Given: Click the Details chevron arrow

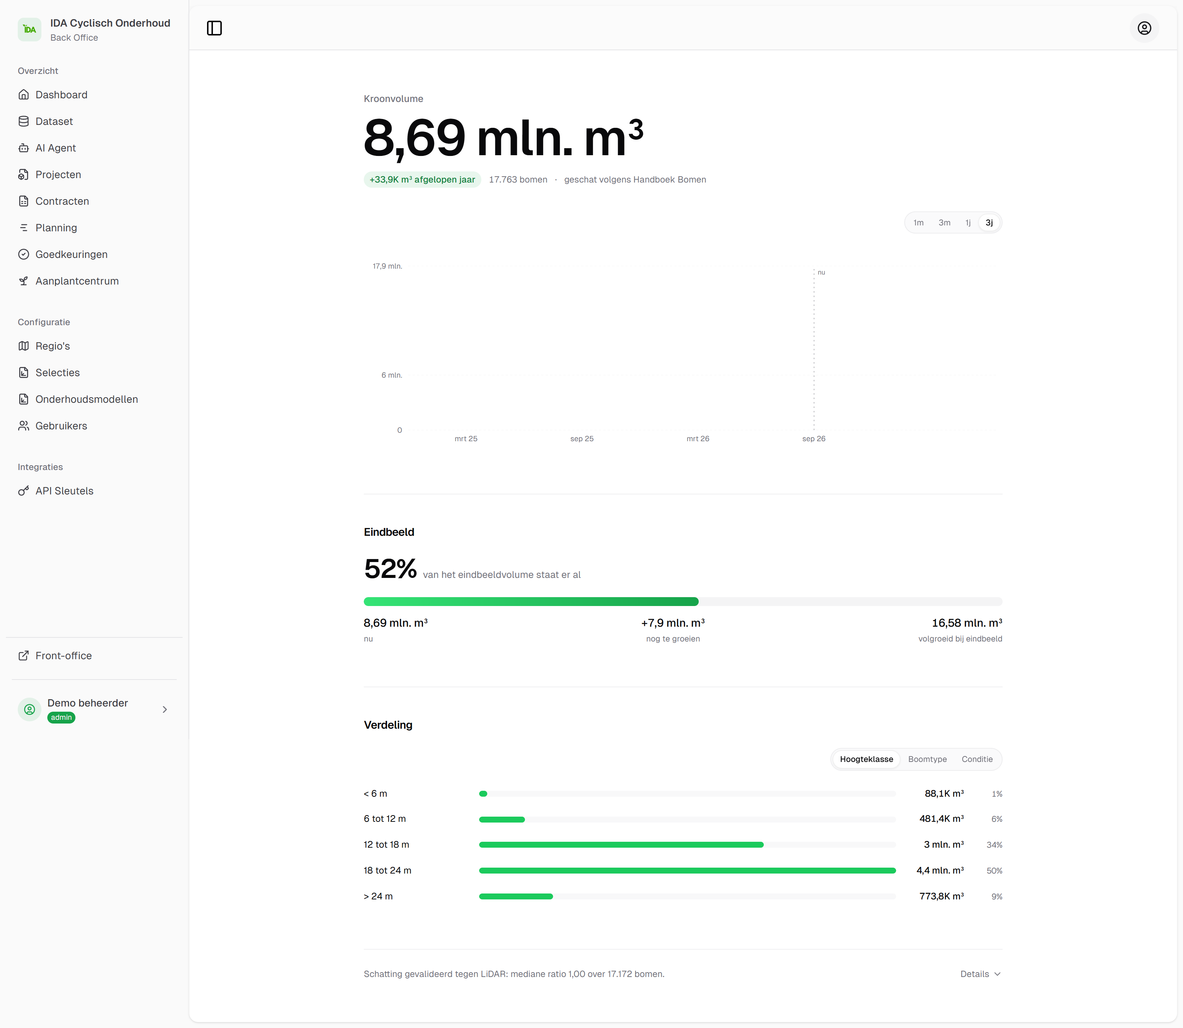Looking at the screenshot, I should [997, 974].
